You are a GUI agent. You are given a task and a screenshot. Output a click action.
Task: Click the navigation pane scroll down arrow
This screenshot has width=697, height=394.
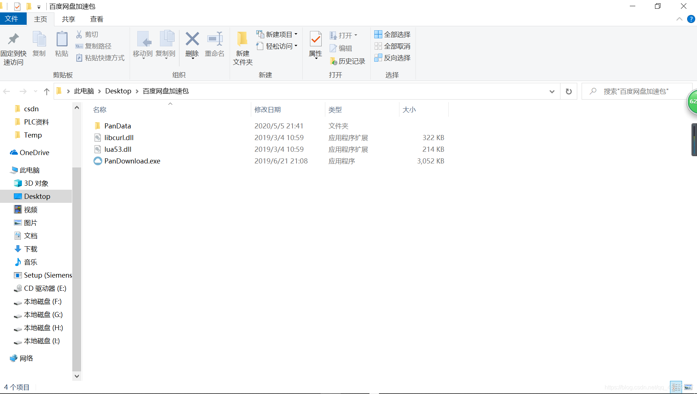pyautogui.click(x=77, y=376)
